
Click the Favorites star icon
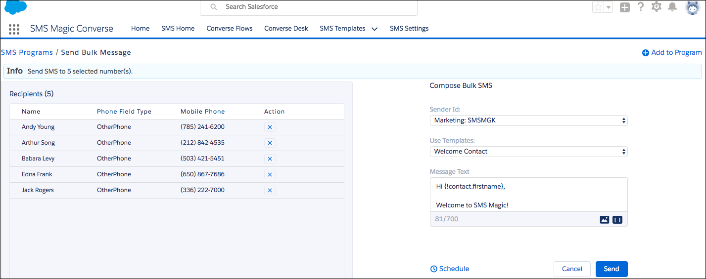(x=598, y=7)
